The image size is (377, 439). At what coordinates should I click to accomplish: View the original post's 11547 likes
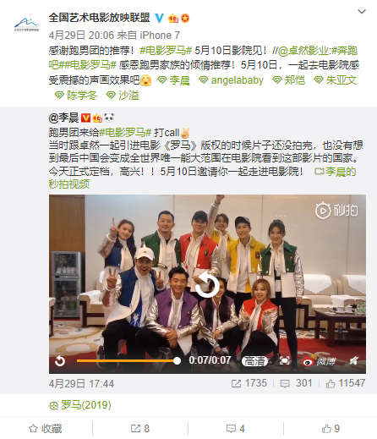346,383
